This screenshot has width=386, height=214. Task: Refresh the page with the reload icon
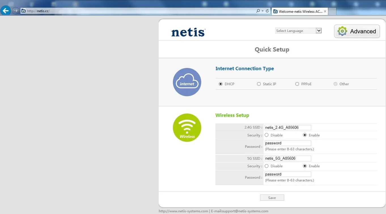click(267, 11)
